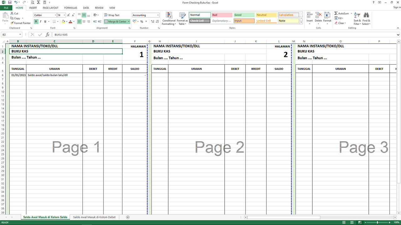This screenshot has height=225, width=401.
Task: Open Find & Select binoculars menu
Action: tap(366, 19)
